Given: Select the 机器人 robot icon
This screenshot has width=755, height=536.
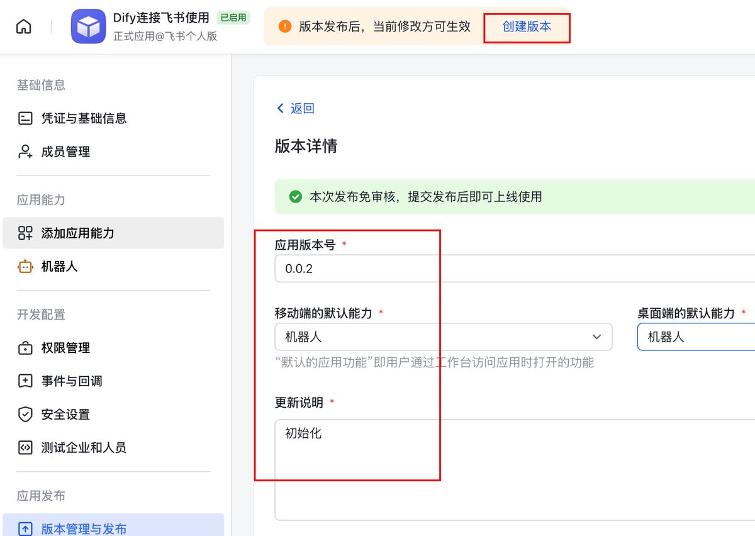Looking at the screenshot, I should click(x=25, y=266).
